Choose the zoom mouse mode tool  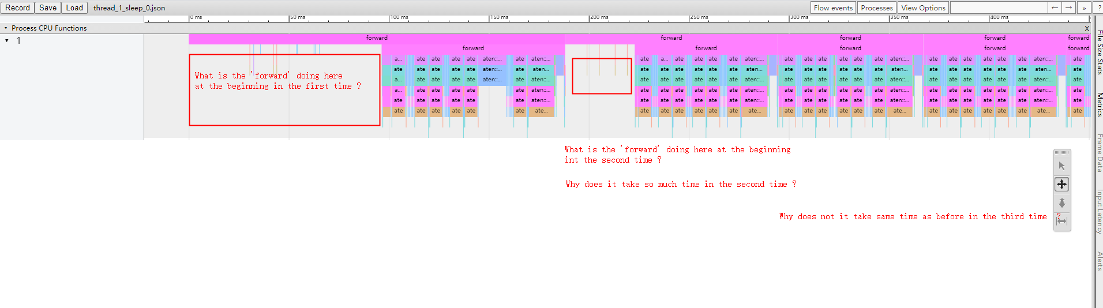tap(1061, 203)
